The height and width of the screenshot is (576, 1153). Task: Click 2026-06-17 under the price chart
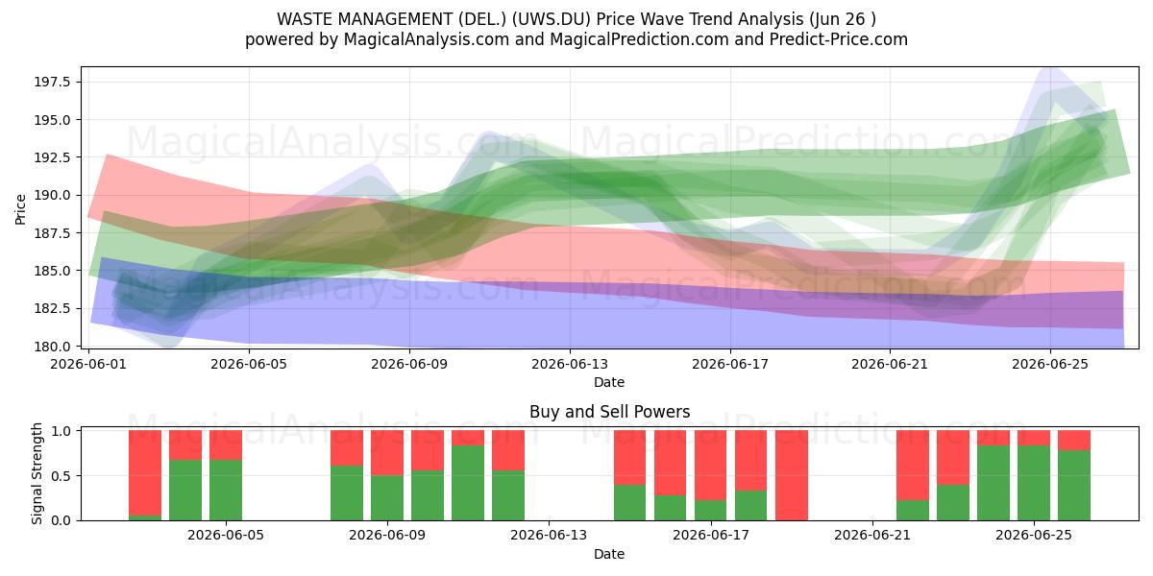tap(729, 365)
